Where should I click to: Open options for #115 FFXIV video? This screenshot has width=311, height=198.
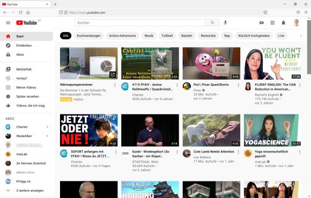[x=177, y=85]
